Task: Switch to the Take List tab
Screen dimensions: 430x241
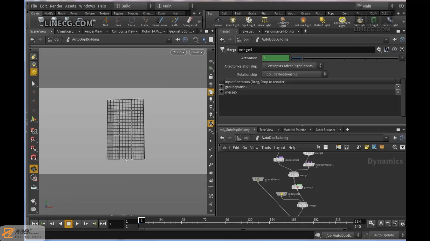Action: coord(247,31)
